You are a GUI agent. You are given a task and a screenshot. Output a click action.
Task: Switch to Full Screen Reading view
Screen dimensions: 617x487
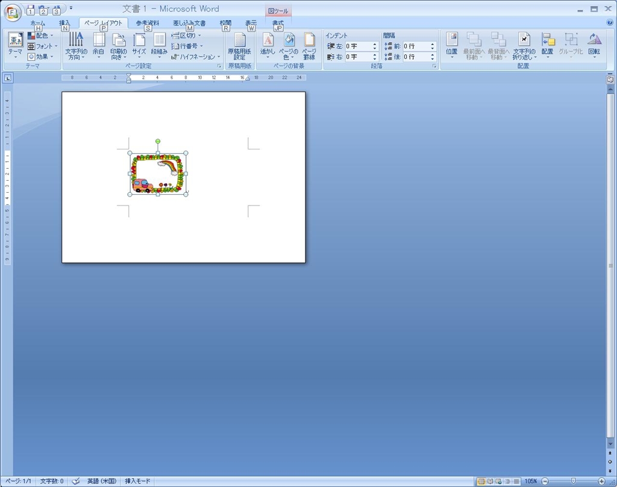(490, 481)
